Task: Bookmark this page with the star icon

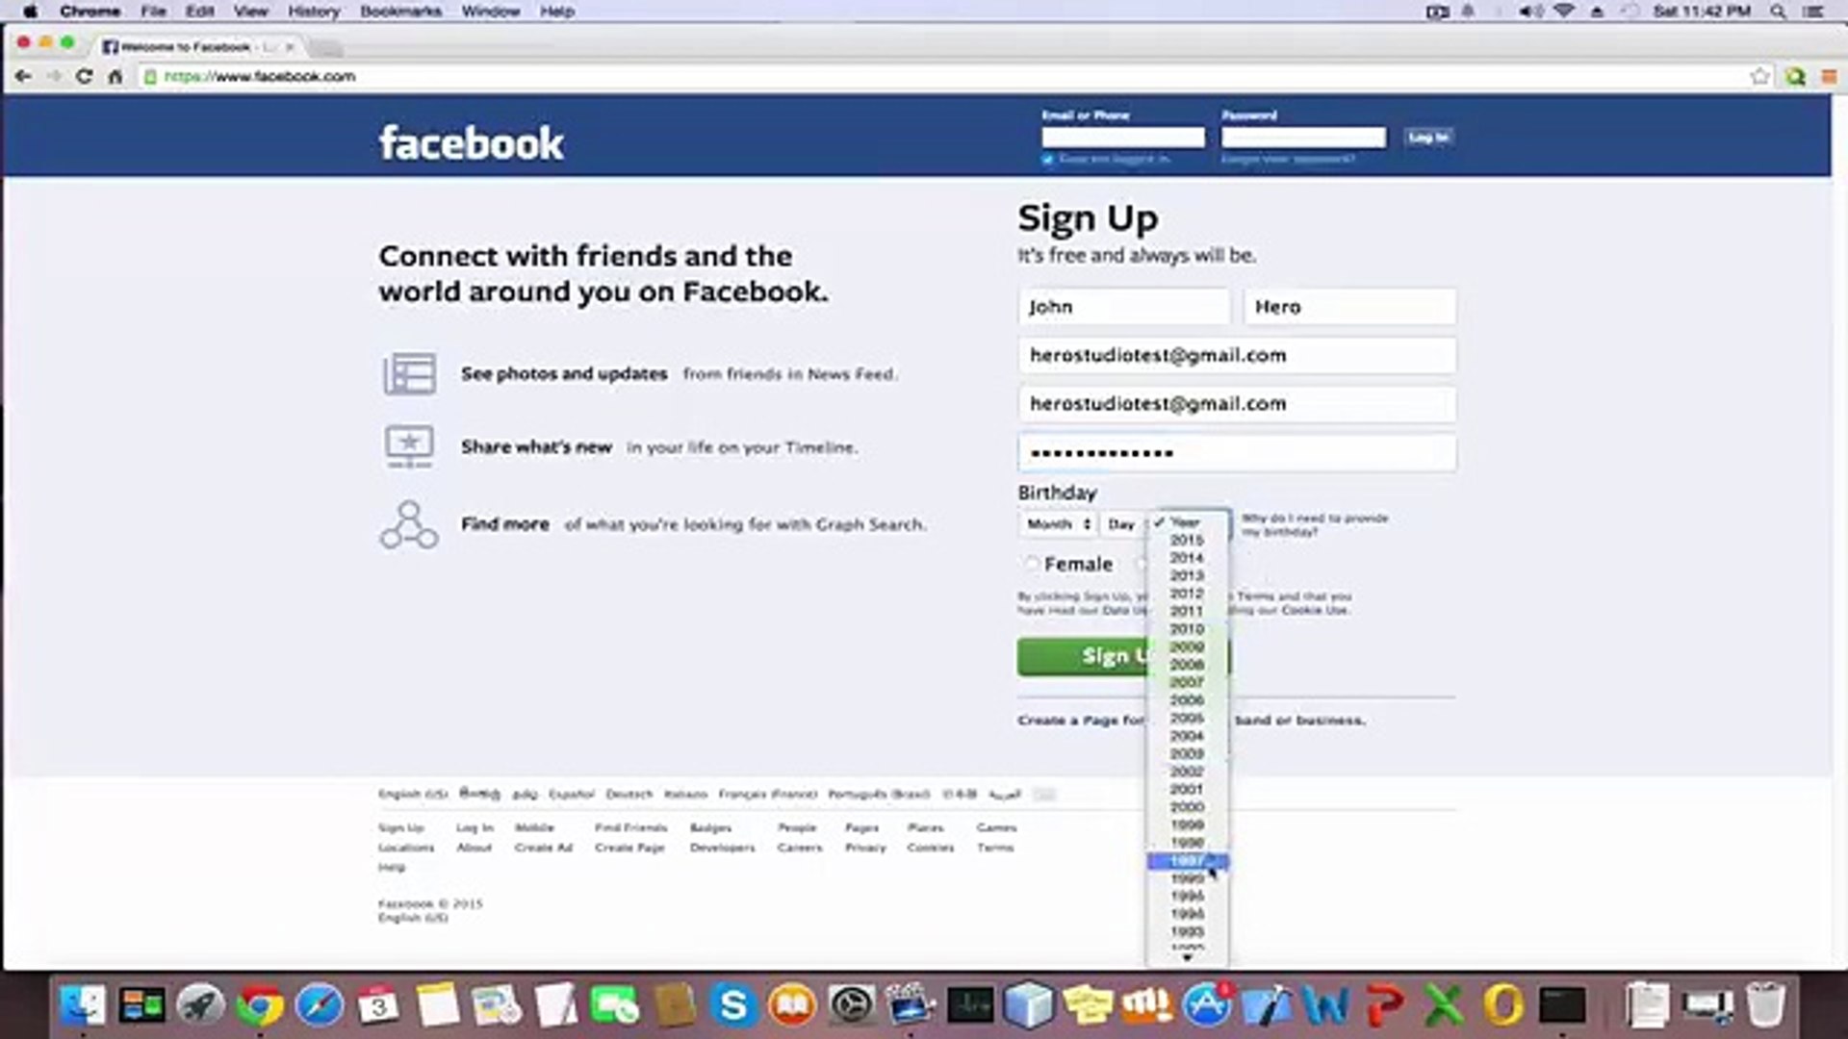Action: (x=1760, y=76)
